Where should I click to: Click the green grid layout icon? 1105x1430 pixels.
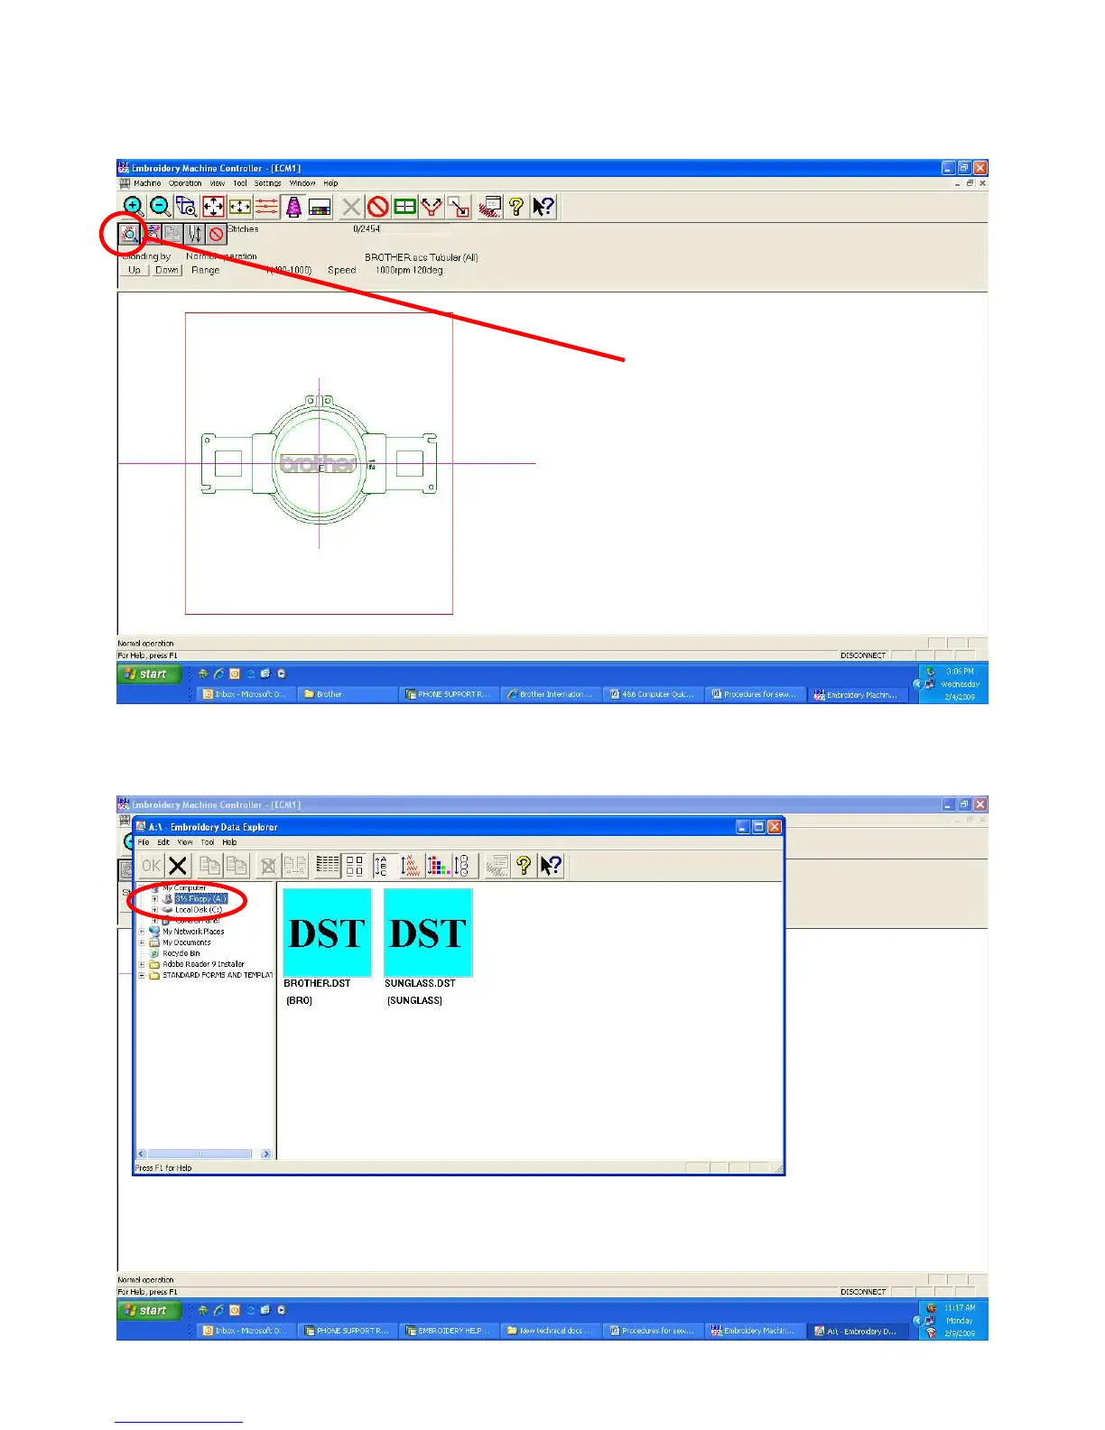(405, 207)
